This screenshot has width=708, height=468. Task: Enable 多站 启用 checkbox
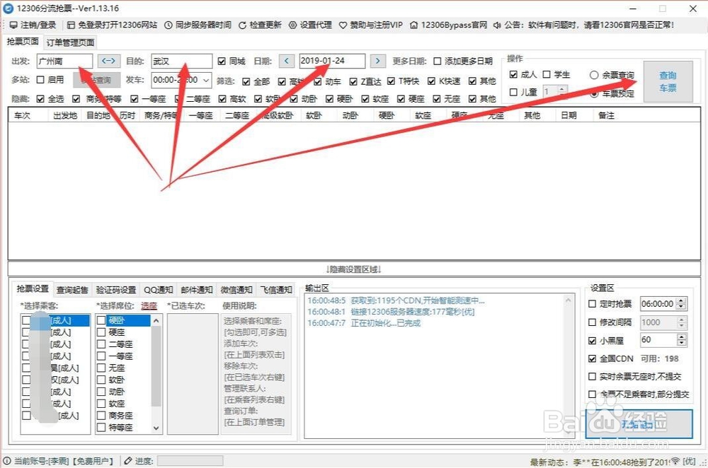coord(40,80)
